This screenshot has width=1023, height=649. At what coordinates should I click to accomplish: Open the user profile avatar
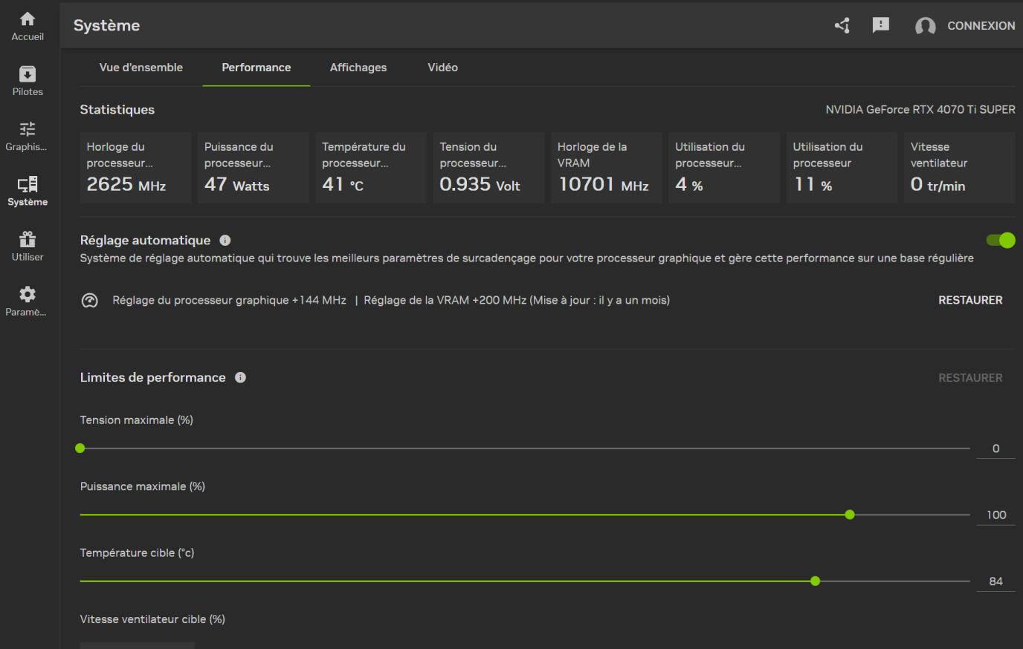tap(926, 25)
